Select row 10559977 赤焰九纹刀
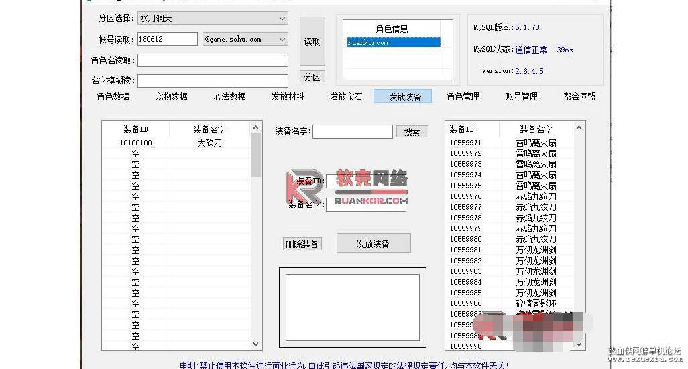This screenshot has height=369, width=688. pos(510,207)
